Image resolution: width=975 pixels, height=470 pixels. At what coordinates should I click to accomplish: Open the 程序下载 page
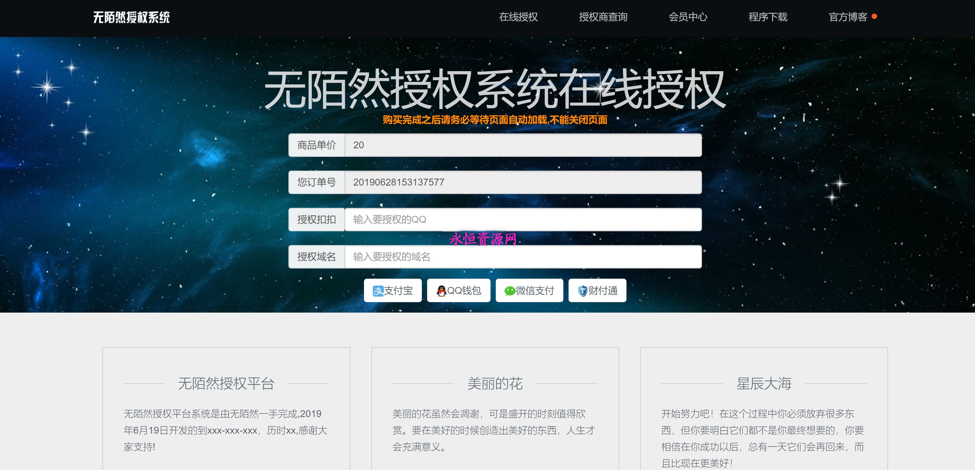click(x=768, y=17)
